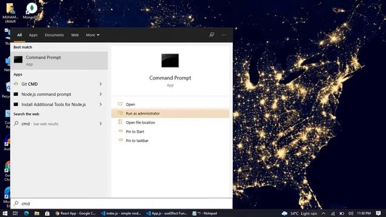The height and width of the screenshot is (217, 386).
Task: Switch to the Web search tab
Action: pos(75,35)
